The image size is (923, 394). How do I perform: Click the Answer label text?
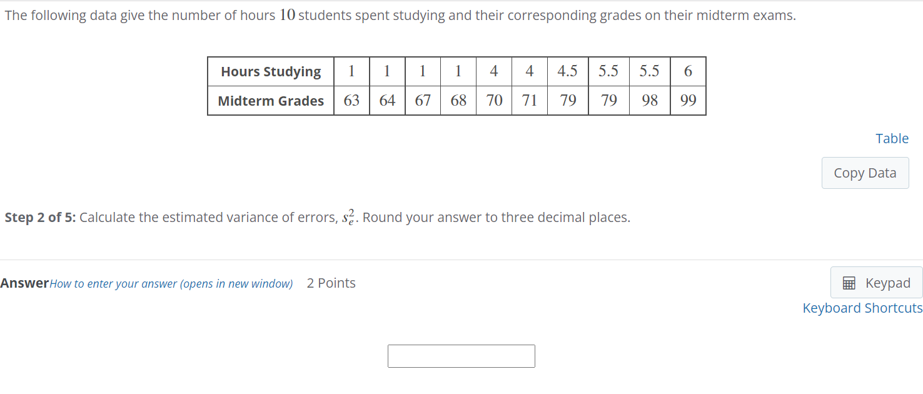(x=25, y=283)
